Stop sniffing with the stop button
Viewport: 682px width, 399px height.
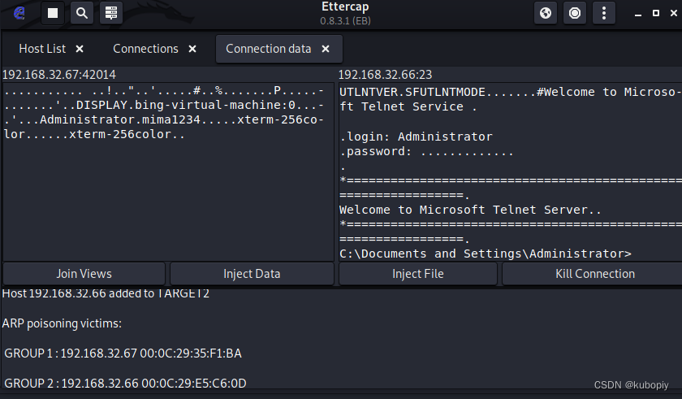[x=53, y=13]
